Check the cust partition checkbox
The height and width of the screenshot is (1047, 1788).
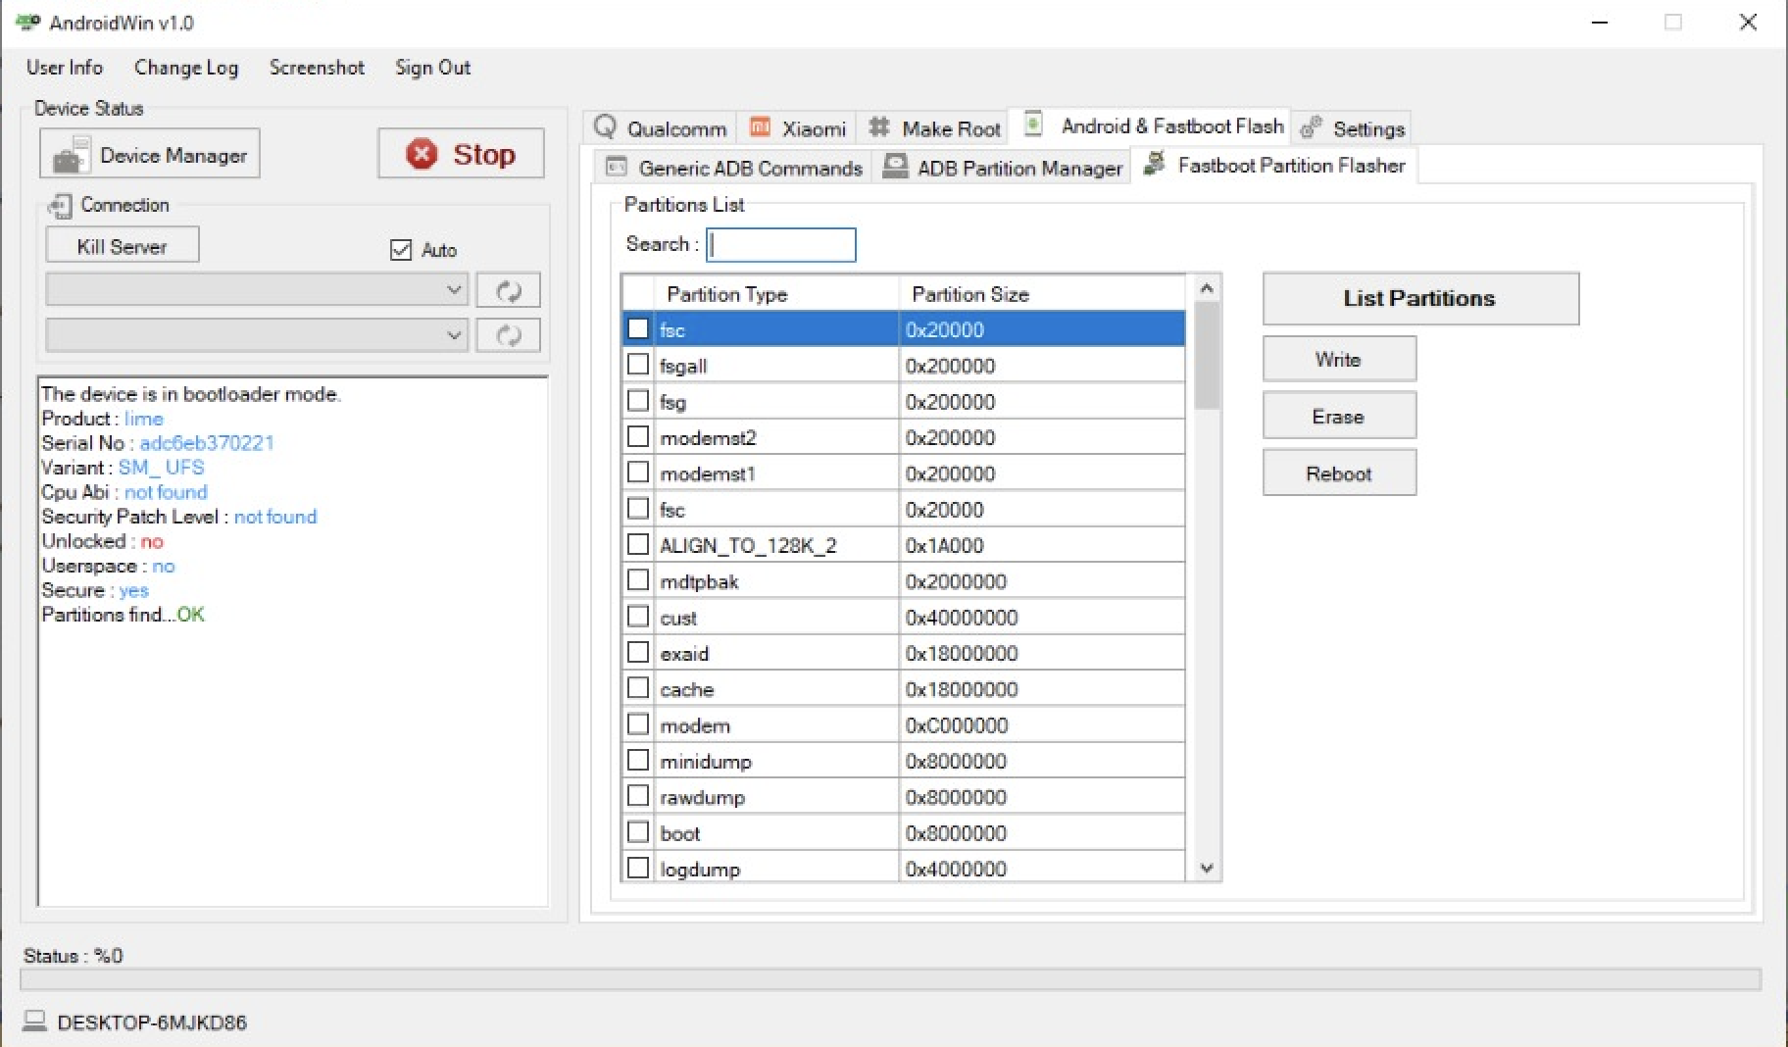click(x=638, y=617)
